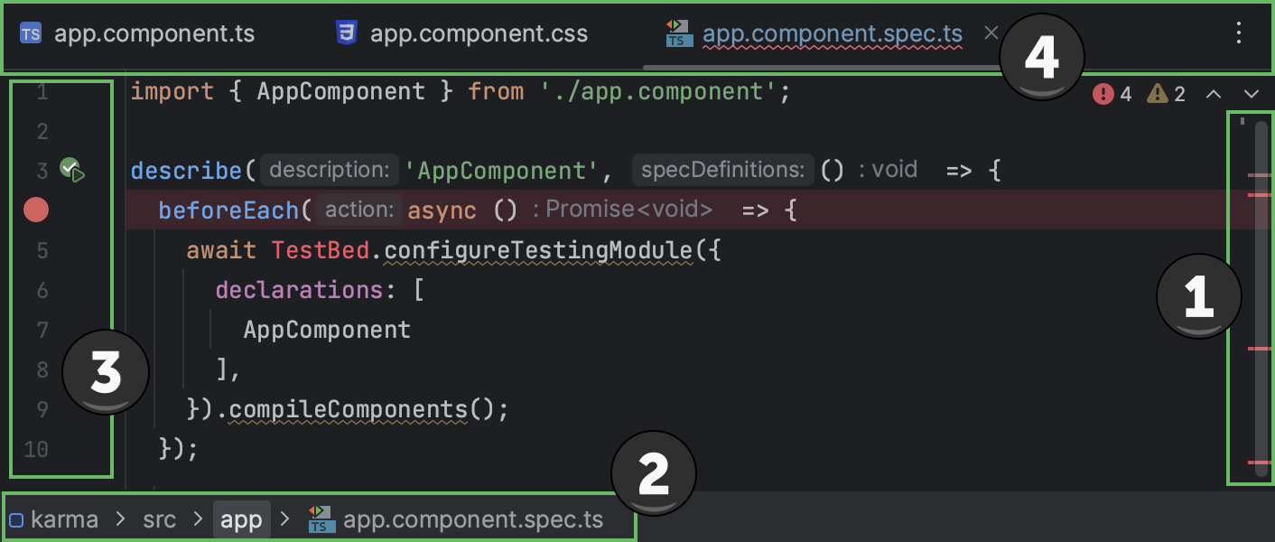Click the spec file icon in the breadcrumbs
The width and height of the screenshot is (1275, 542).
point(321,519)
